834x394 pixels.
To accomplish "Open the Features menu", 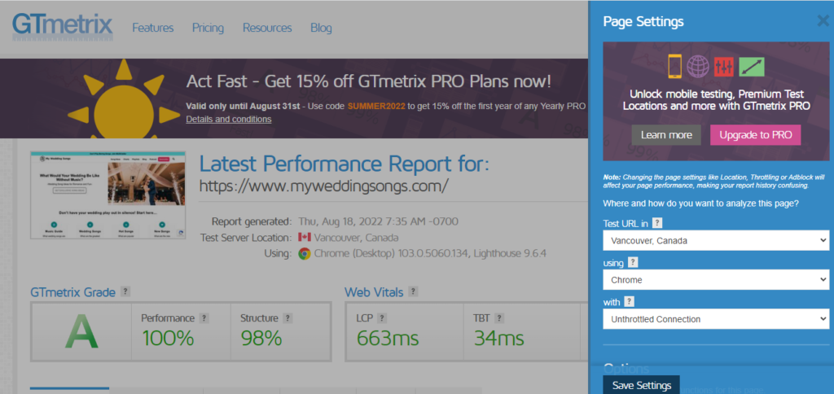I will [x=152, y=28].
